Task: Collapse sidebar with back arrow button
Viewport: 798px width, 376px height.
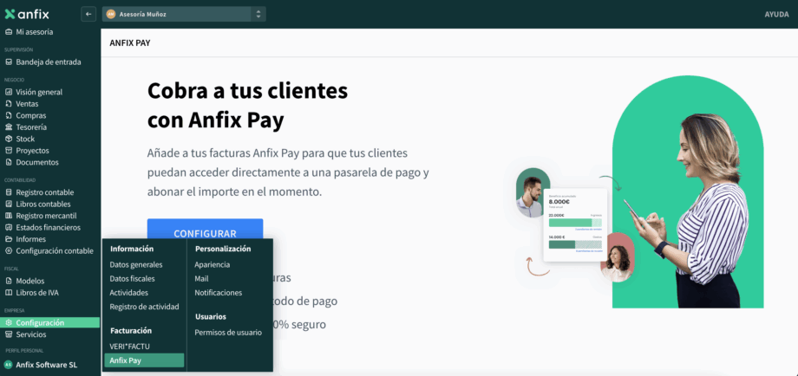Action: (88, 14)
